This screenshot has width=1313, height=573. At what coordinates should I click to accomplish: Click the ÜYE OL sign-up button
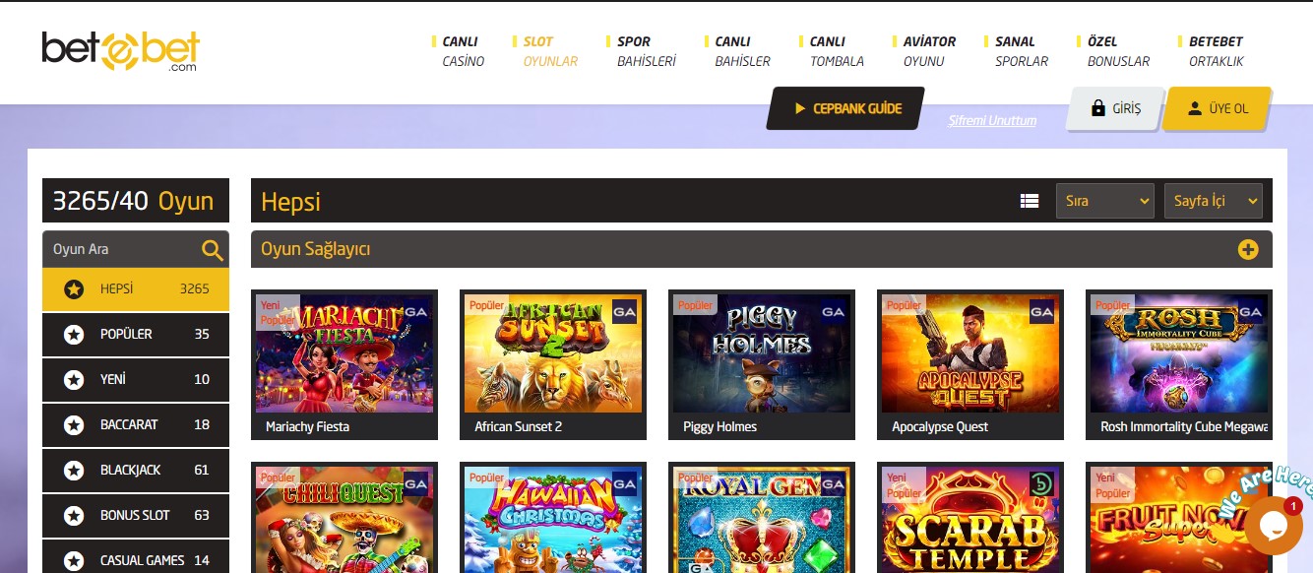pyautogui.click(x=1219, y=109)
